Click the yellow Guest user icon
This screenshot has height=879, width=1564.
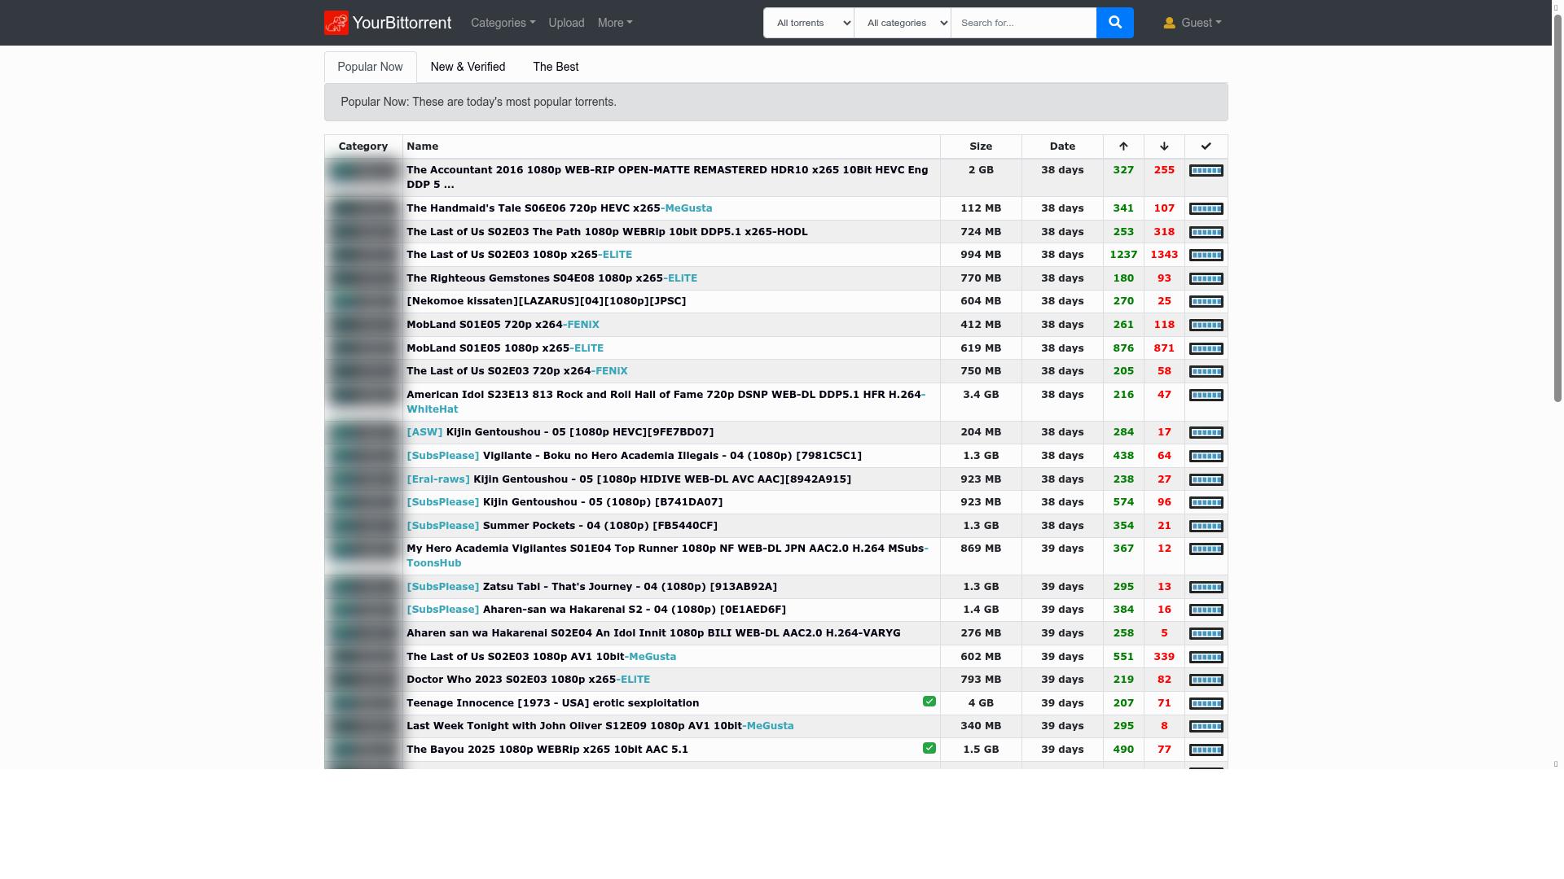pyautogui.click(x=1170, y=22)
